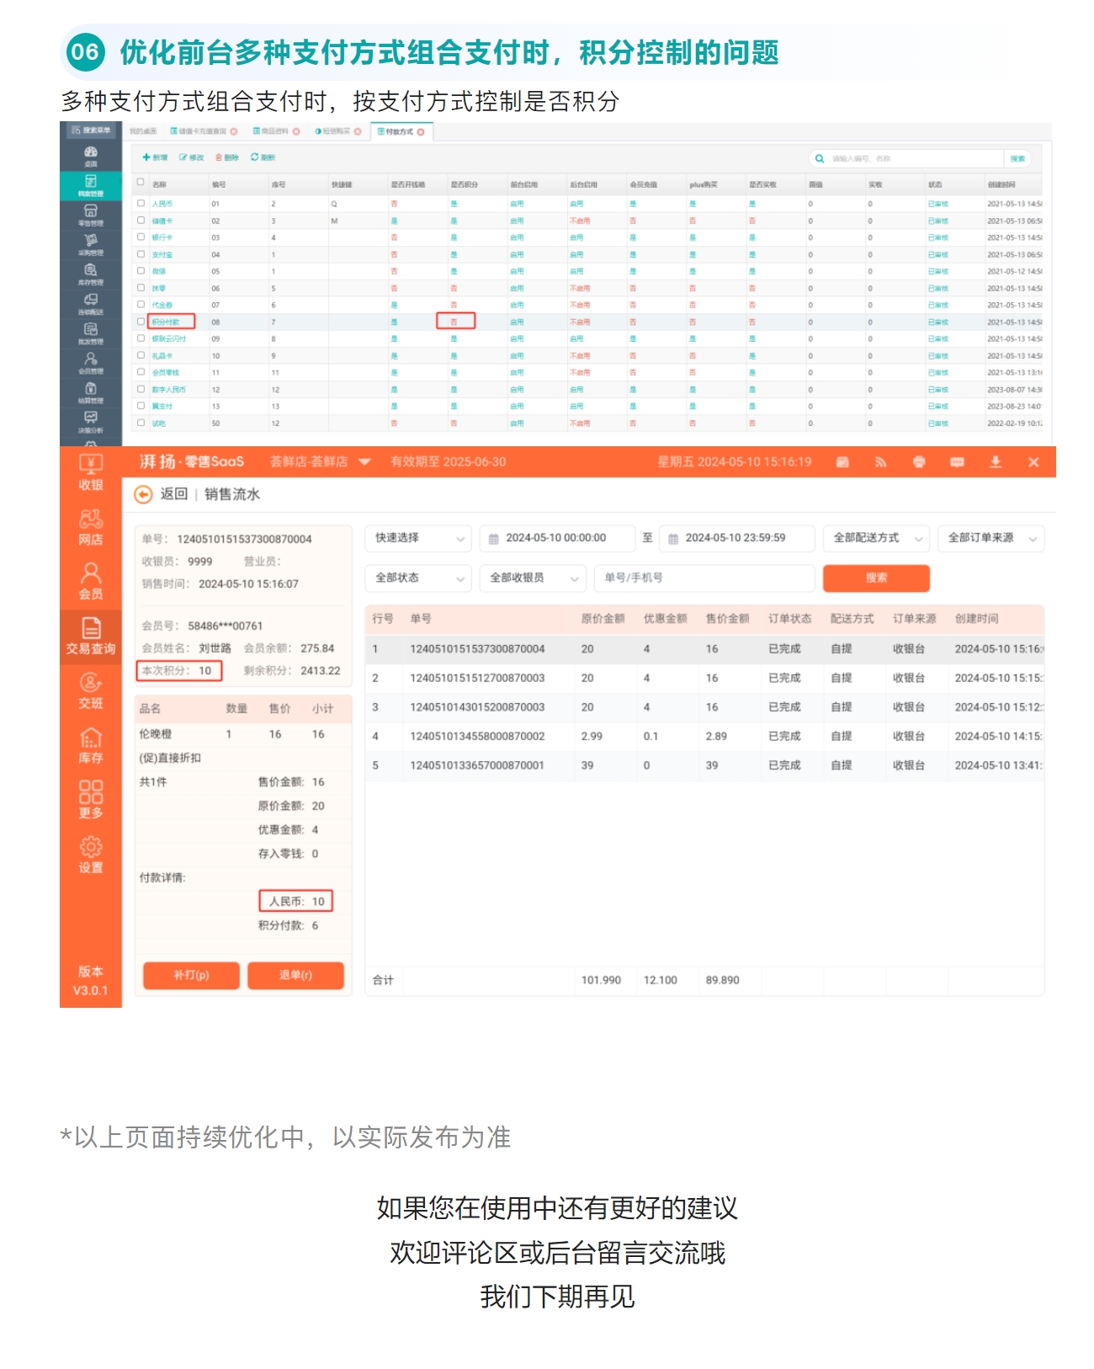Open end date picker 2024-05-10 23:59:59
The image size is (1094, 1369).
point(737,538)
